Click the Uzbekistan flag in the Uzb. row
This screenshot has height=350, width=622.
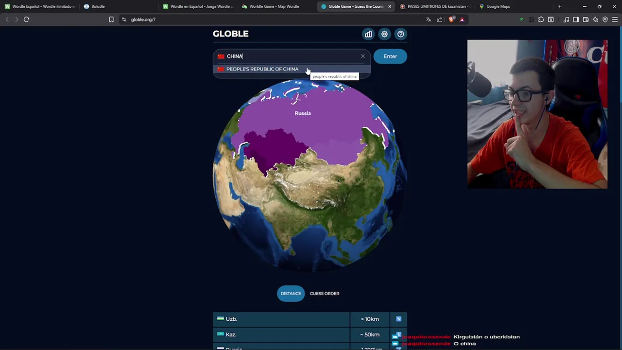click(x=221, y=319)
